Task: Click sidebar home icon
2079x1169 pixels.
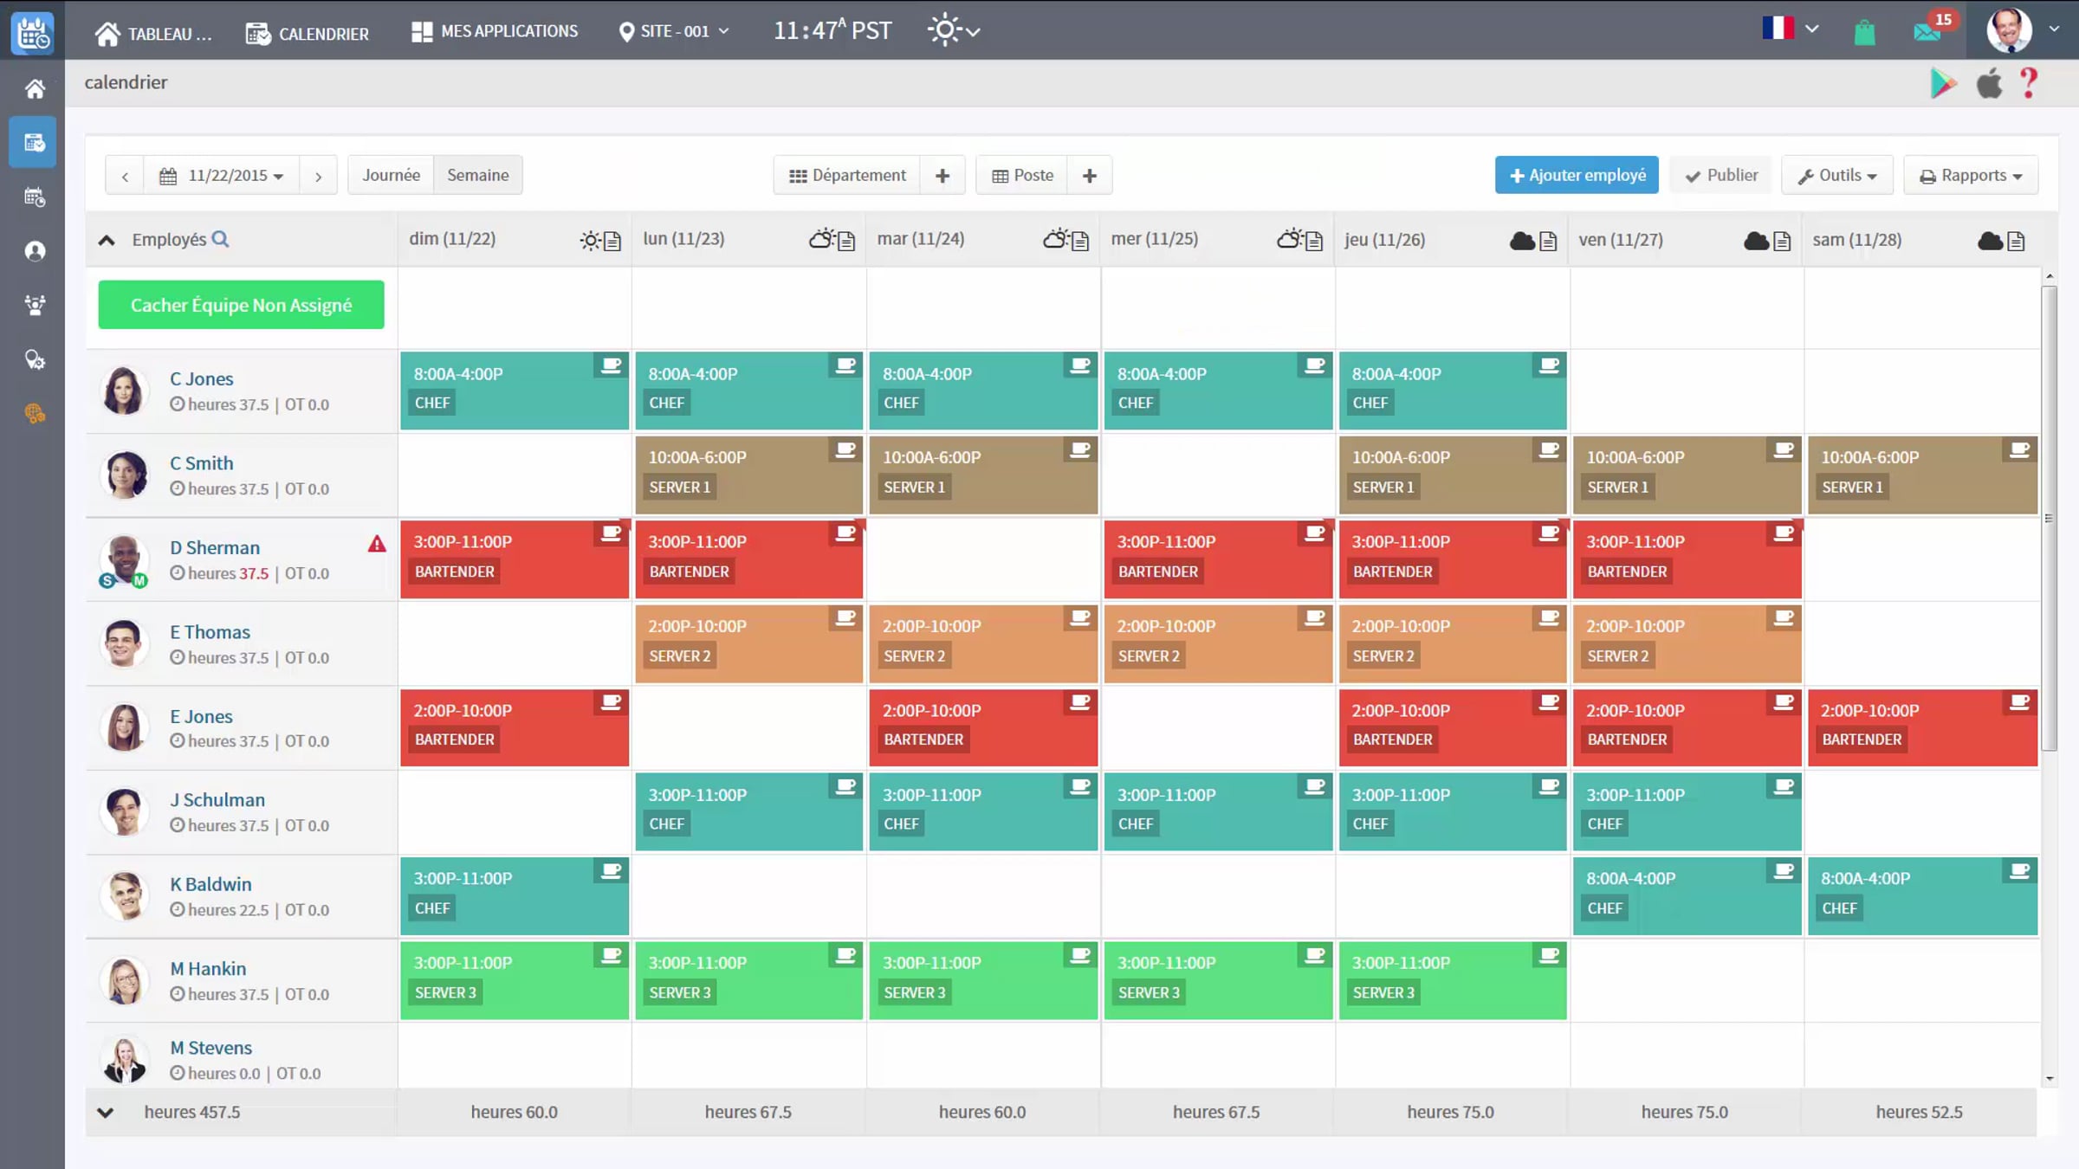Action: 35,88
